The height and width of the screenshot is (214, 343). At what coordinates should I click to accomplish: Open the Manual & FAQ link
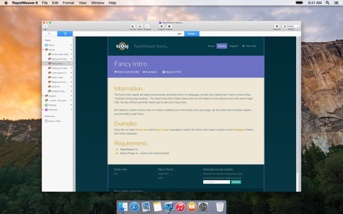(172, 72)
